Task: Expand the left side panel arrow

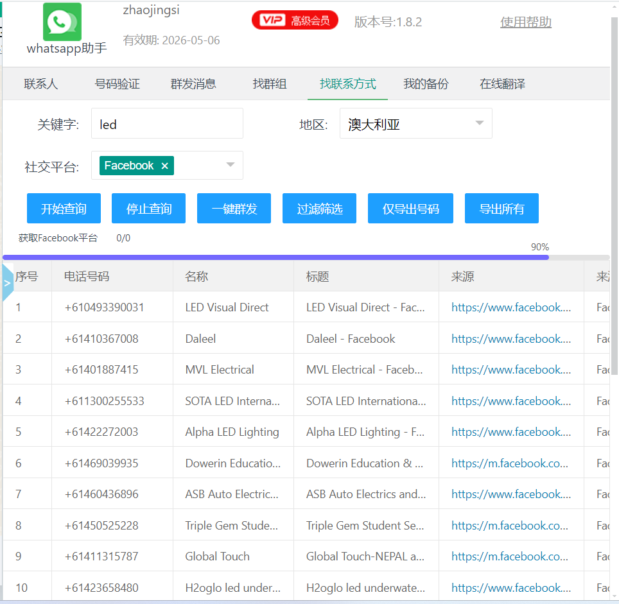Action: (x=7, y=282)
